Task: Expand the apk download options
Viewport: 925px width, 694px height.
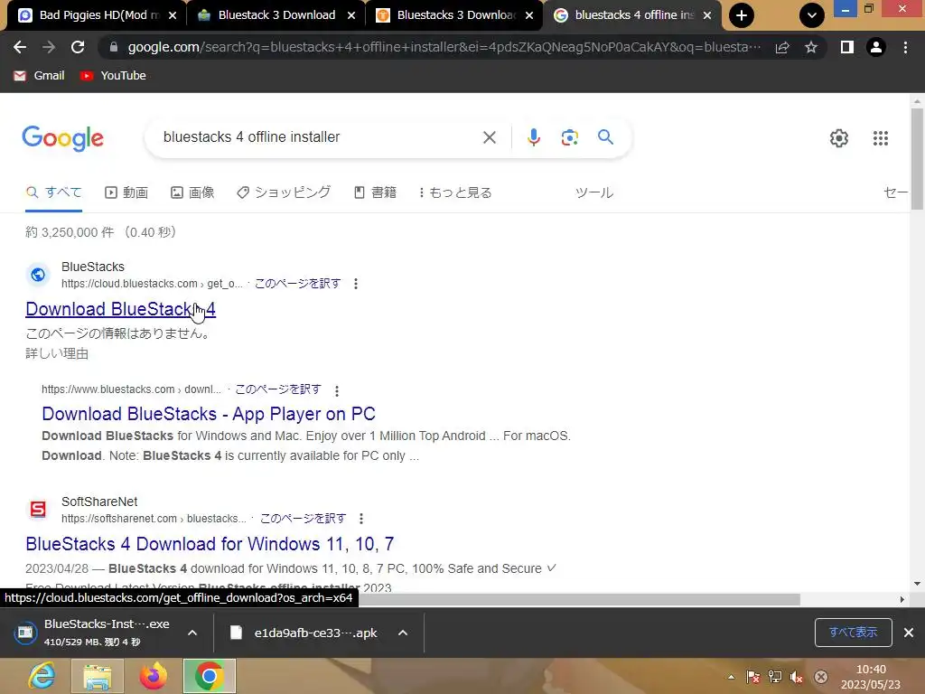Action: pyautogui.click(x=403, y=633)
